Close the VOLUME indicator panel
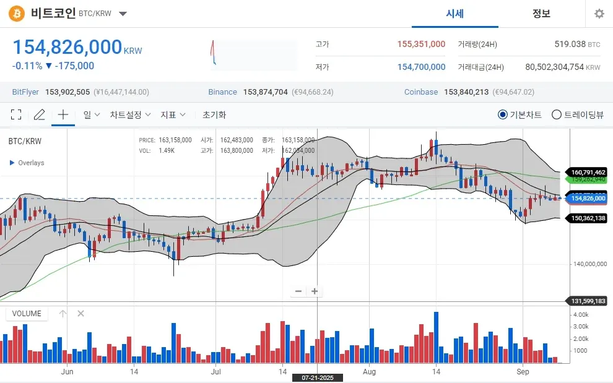The height and width of the screenshot is (383, 613). pos(80,314)
